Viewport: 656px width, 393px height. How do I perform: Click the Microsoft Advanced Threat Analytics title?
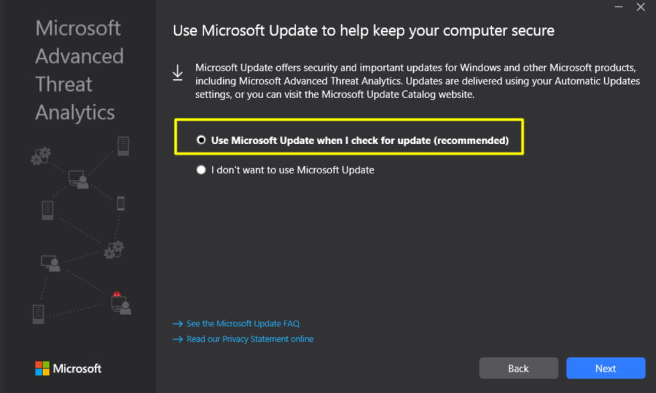79,70
